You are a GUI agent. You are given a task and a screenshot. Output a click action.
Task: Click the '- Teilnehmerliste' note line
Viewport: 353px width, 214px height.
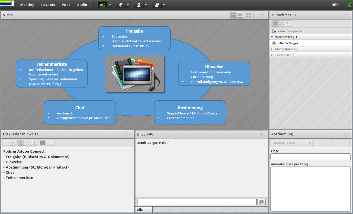point(18,178)
